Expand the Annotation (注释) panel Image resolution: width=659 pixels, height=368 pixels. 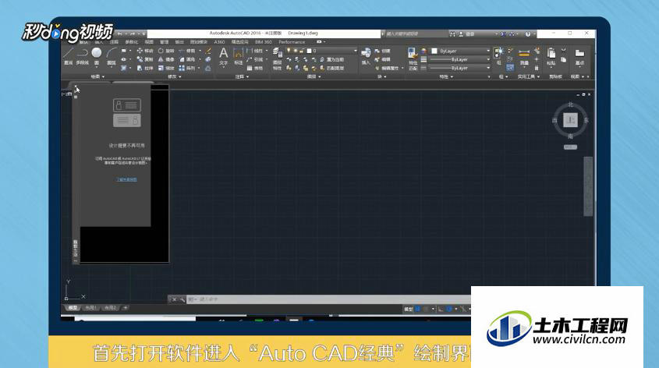(x=242, y=76)
